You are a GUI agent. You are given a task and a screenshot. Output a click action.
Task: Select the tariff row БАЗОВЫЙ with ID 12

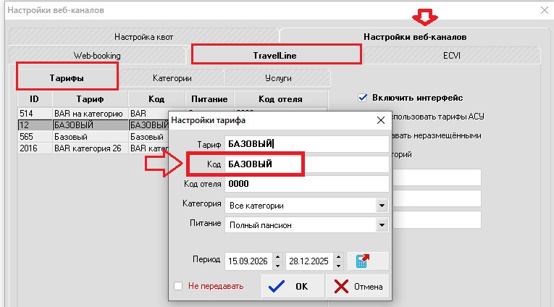[x=93, y=125]
